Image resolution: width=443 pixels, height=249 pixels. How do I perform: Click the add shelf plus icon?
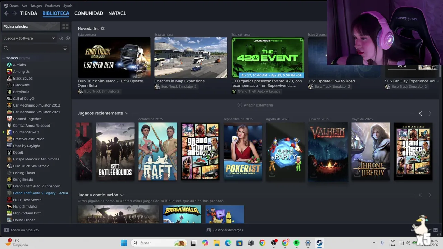tap(240, 105)
